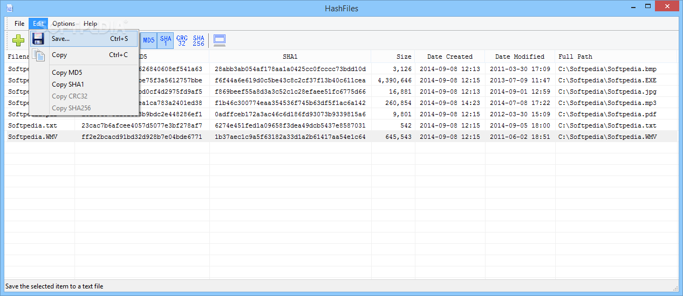Click SHA1 value starting 0adffceb172a3ac4
This screenshot has height=296, width=683.
tap(290, 114)
